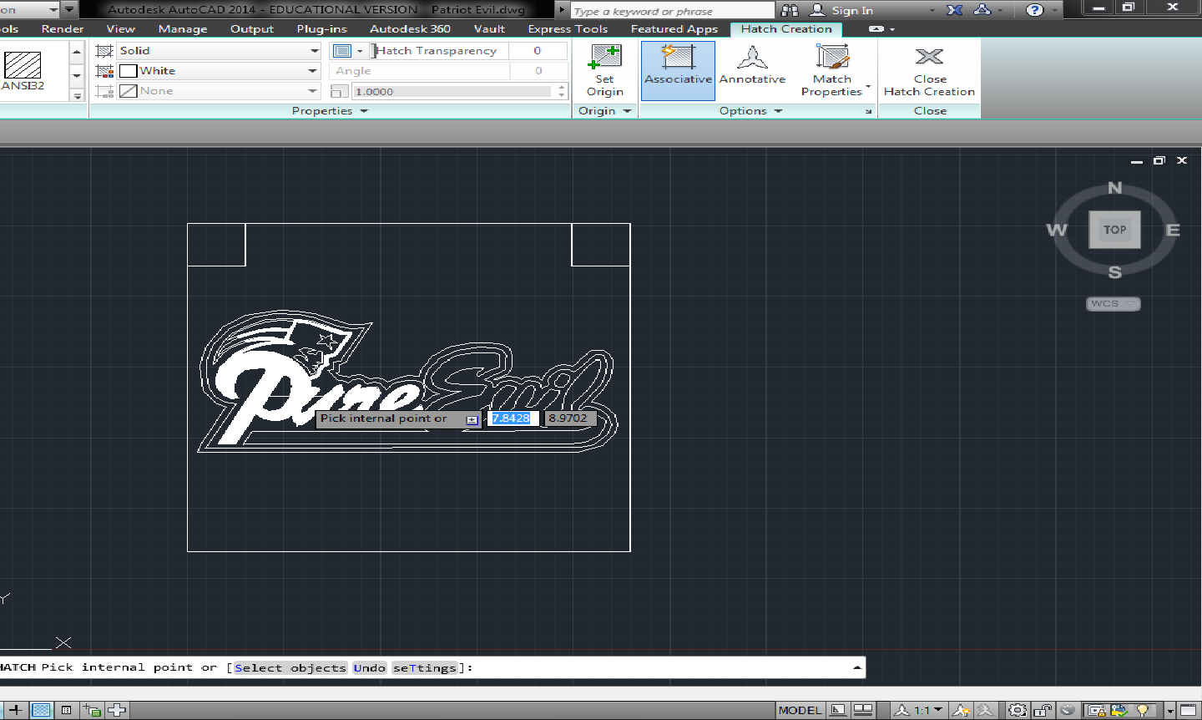Click the Hatch Transparency value field
Screen dimensions: 1202x720
pyautogui.click(x=538, y=51)
